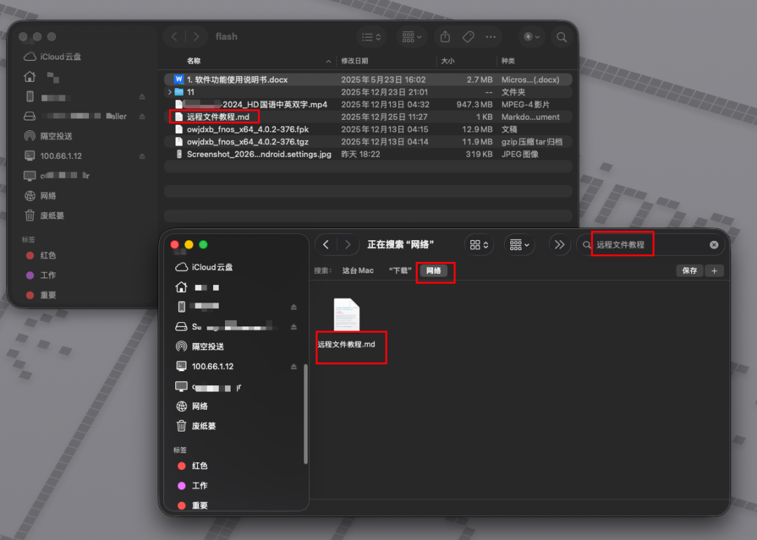Click the magnifier search icon in the flash window
Image resolution: width=757 pixels, height=540 pixels.
click(x=561, y=36)
